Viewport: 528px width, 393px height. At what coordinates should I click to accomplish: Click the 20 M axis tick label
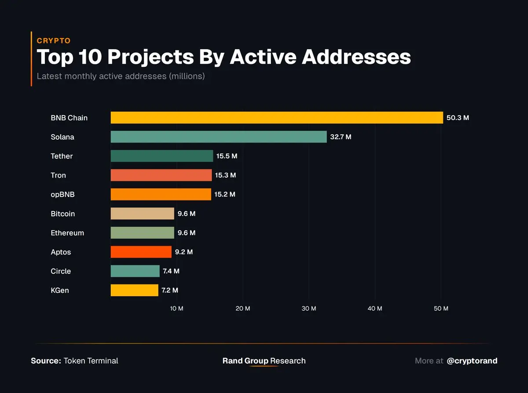coord(243,309)
